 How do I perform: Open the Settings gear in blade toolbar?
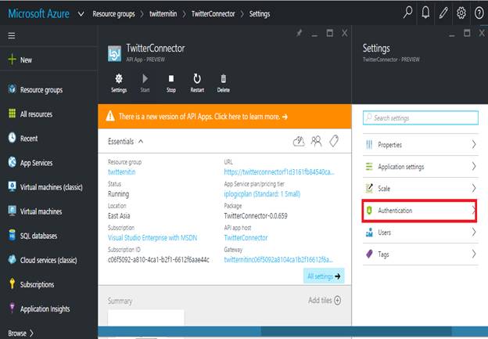point(119,78)
